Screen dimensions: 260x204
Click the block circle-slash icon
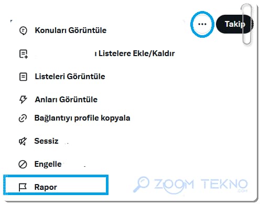(x=23, y=164)
